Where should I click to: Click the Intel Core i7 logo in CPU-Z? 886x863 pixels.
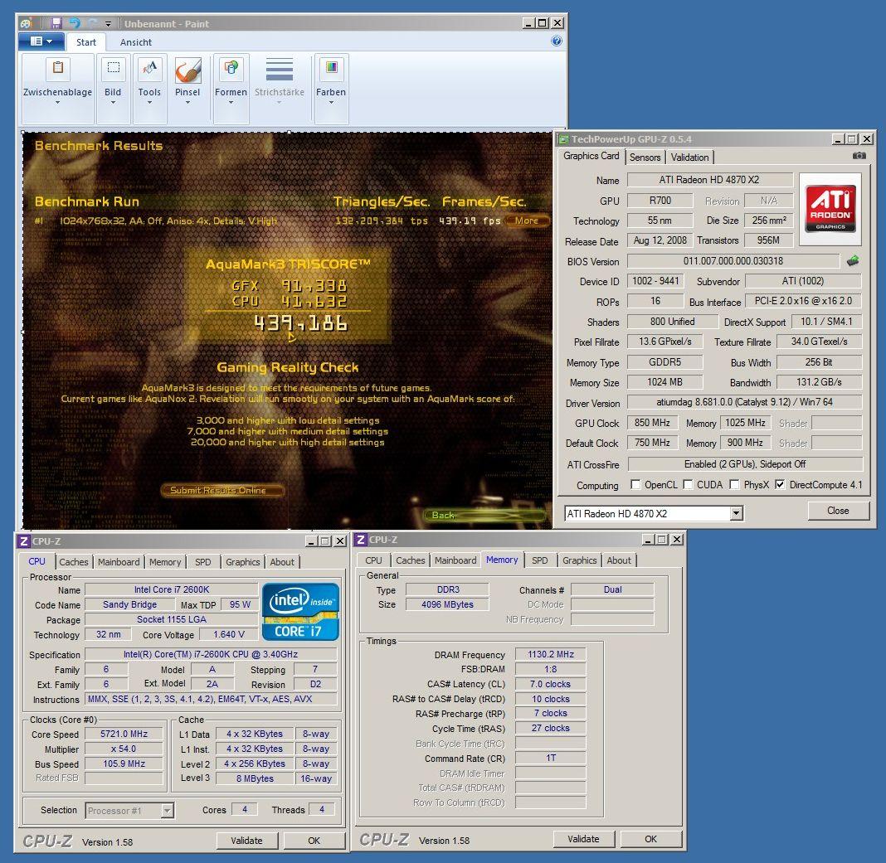pos(300,613)
